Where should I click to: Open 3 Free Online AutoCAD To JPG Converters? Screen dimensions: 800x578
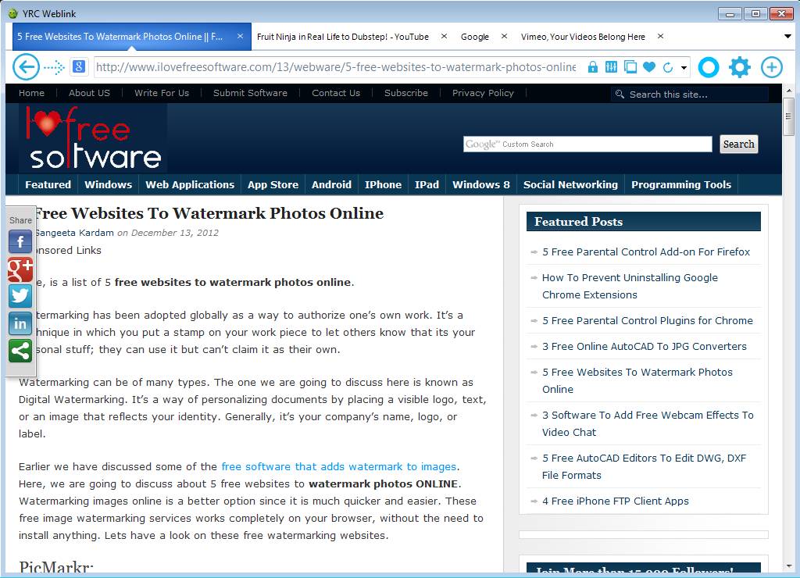pyautogui.click(x=645, y=346)
